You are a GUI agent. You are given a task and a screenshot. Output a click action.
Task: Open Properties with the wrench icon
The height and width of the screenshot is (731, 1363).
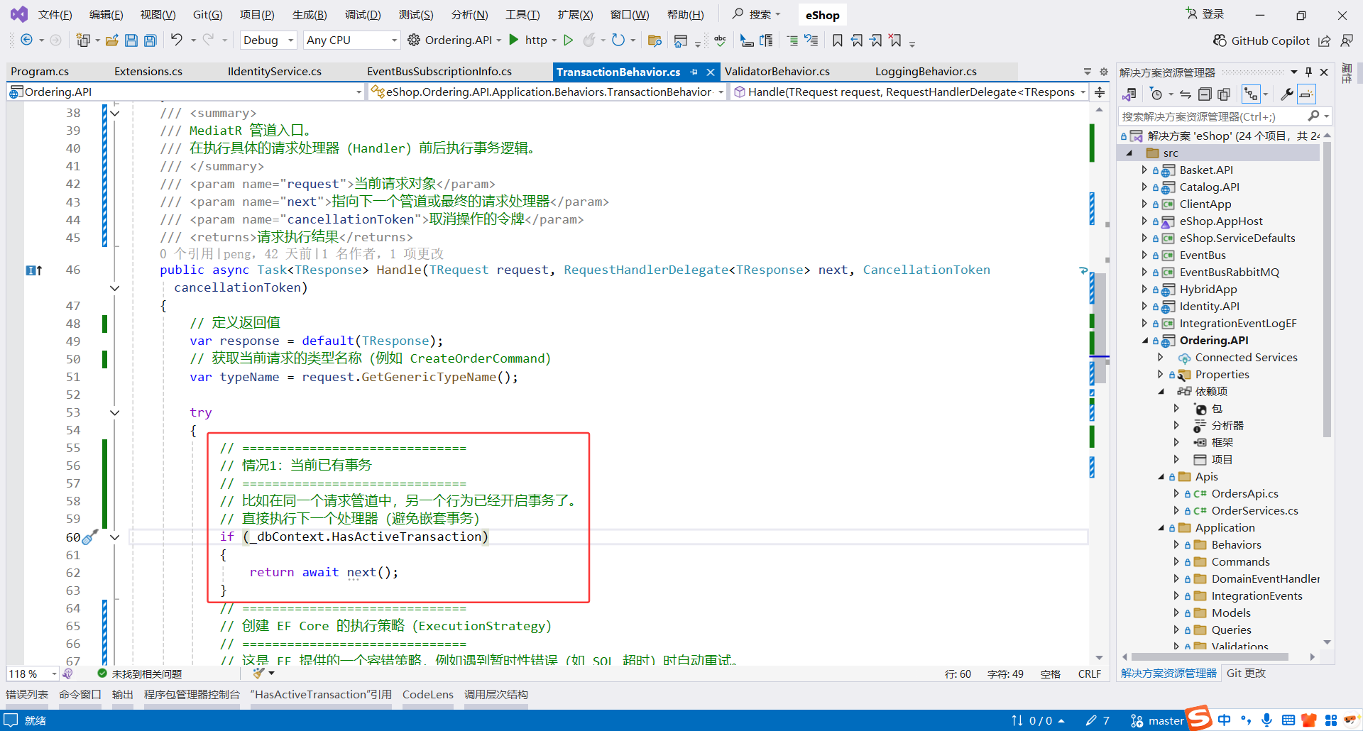[x=1286, y=94]
